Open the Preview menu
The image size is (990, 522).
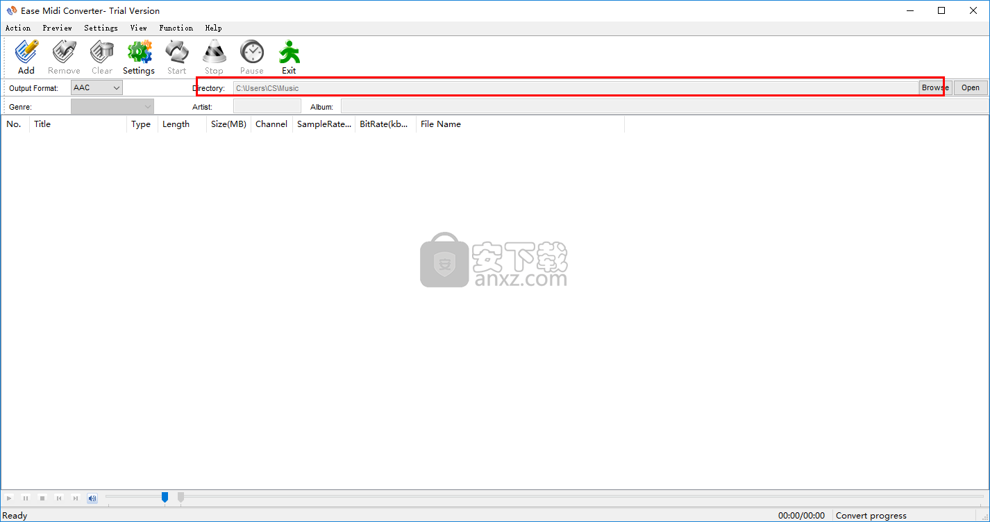tap(57, 28)
